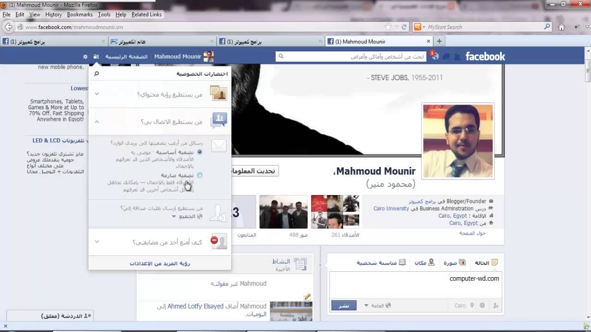Click the pencil edit icon in activity box
The image size is (591, 332).
307,296
